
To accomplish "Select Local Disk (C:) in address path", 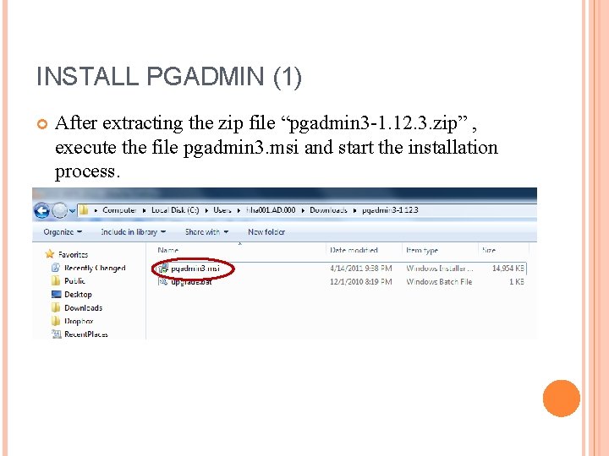I will point(175,210).
